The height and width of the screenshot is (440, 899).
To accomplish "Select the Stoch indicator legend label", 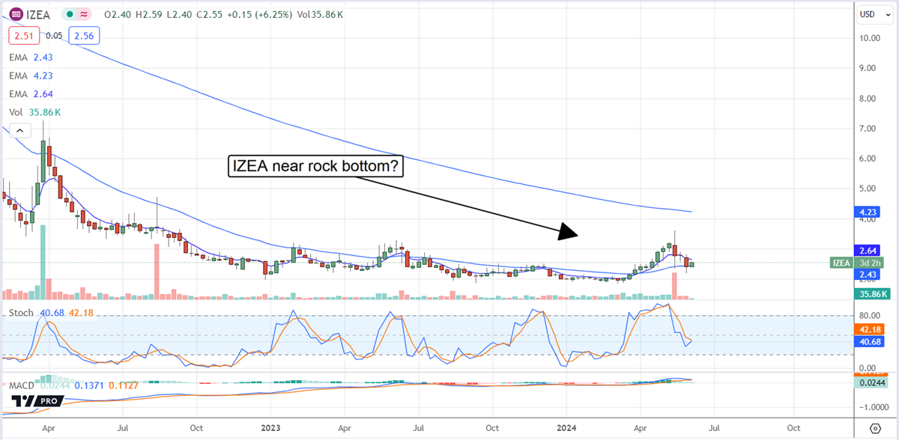I will [x=21, y=311].
